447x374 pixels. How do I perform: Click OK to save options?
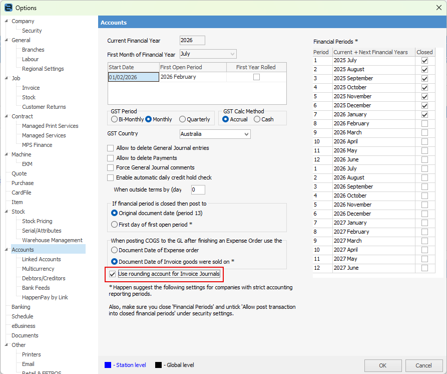coord(383,365)
